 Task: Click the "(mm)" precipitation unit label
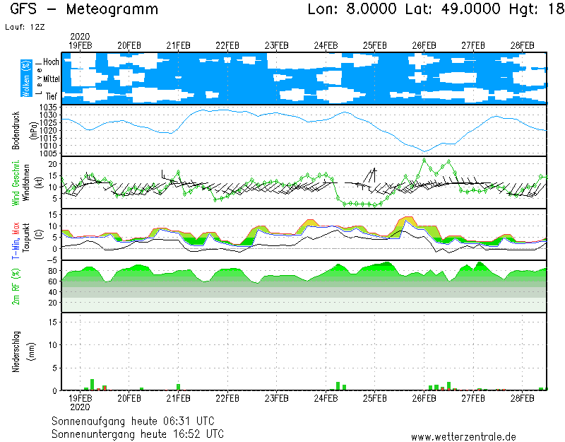coord(32,351)
